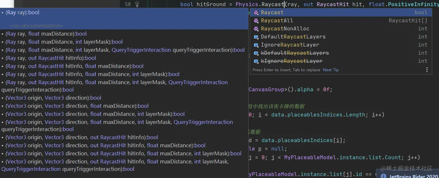Click the RaycastNonAlloc method icon
Image resolution: width=439 pixels, height=178 pixels.
coord(256,28)
